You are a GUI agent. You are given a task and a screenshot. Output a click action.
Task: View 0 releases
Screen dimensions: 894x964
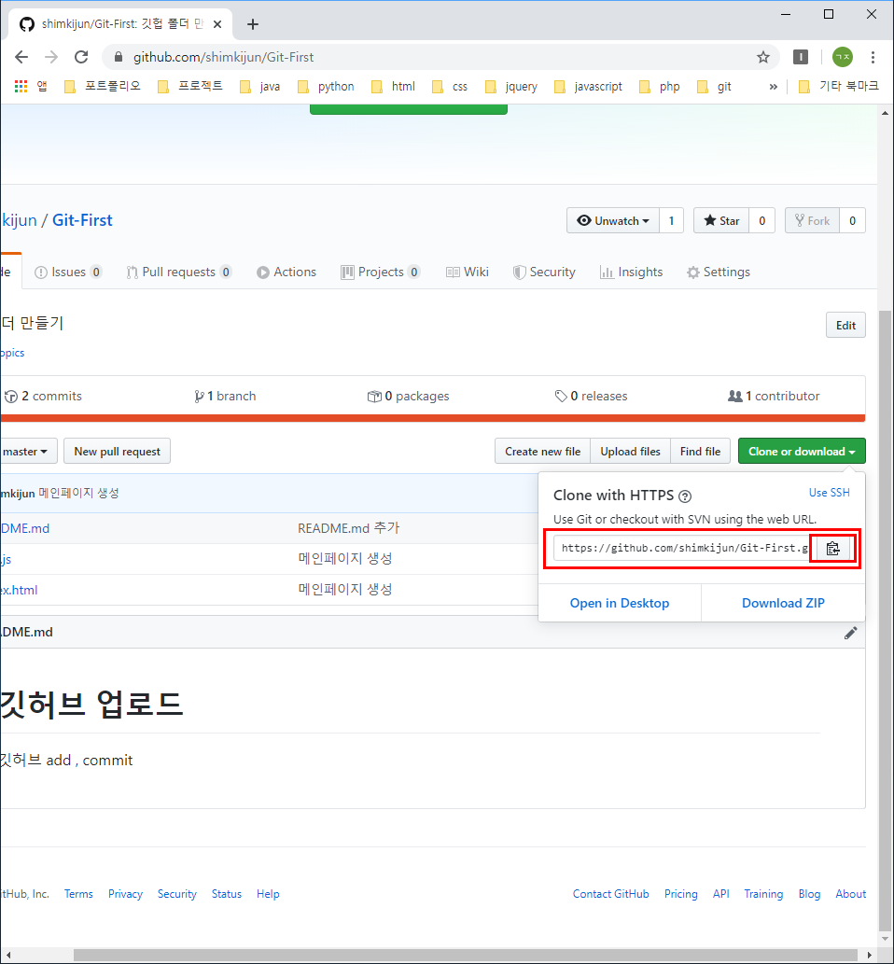coord(591,397)
